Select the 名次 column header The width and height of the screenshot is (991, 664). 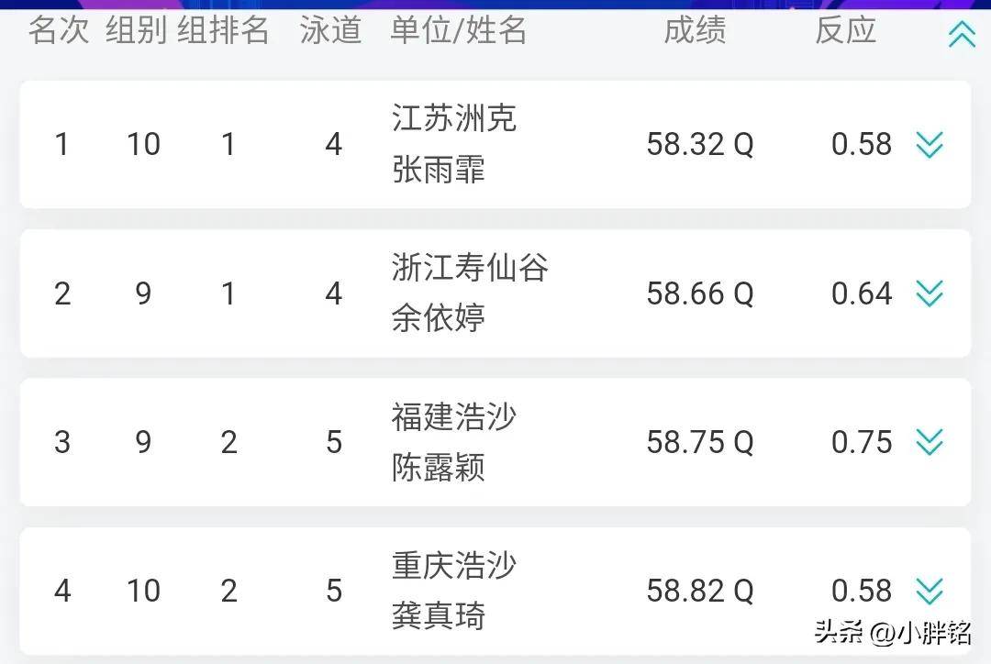point(59,30)
